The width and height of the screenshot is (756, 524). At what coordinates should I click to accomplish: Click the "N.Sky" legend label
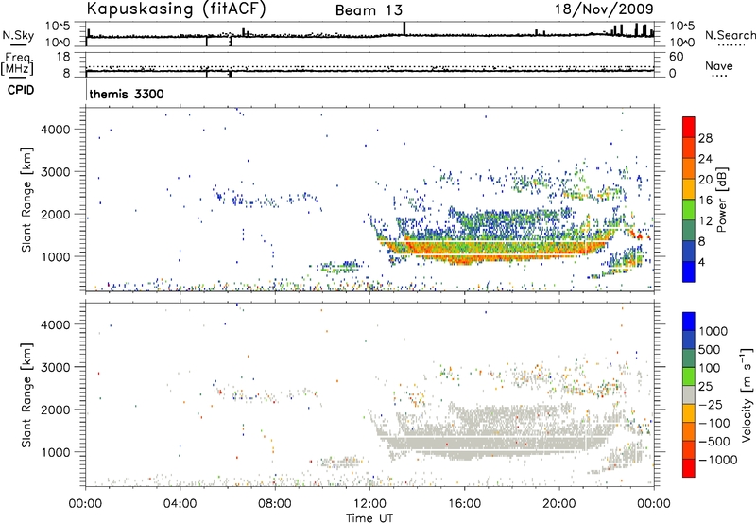point(18,35)
